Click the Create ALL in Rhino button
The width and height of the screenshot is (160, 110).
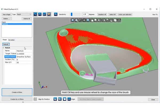(x=17, y=99)
